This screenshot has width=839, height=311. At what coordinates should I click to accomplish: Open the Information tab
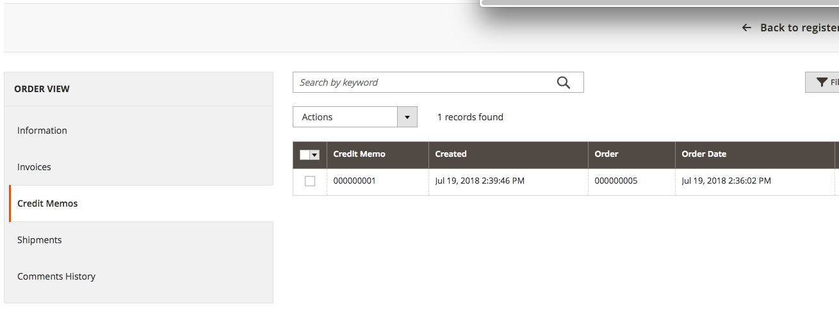coord(42,131)
